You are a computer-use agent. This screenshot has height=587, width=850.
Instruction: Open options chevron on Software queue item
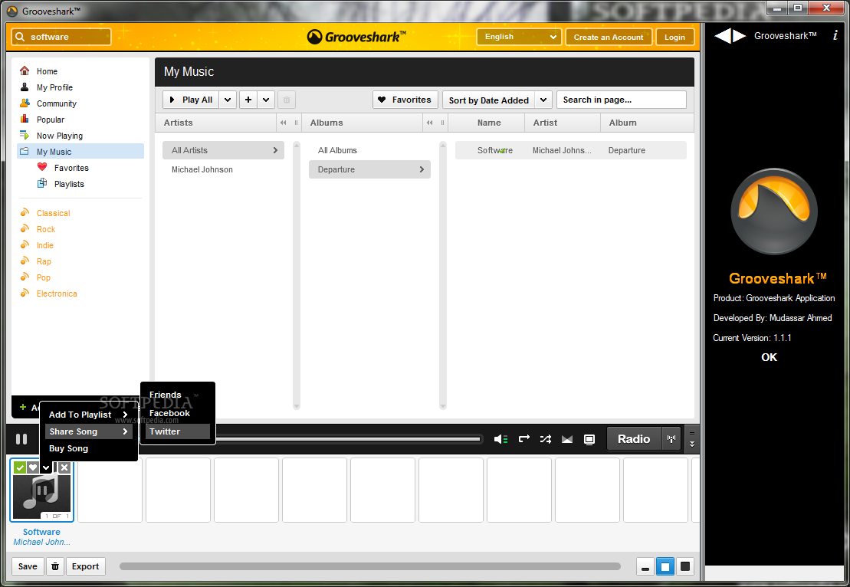point(46,467)
